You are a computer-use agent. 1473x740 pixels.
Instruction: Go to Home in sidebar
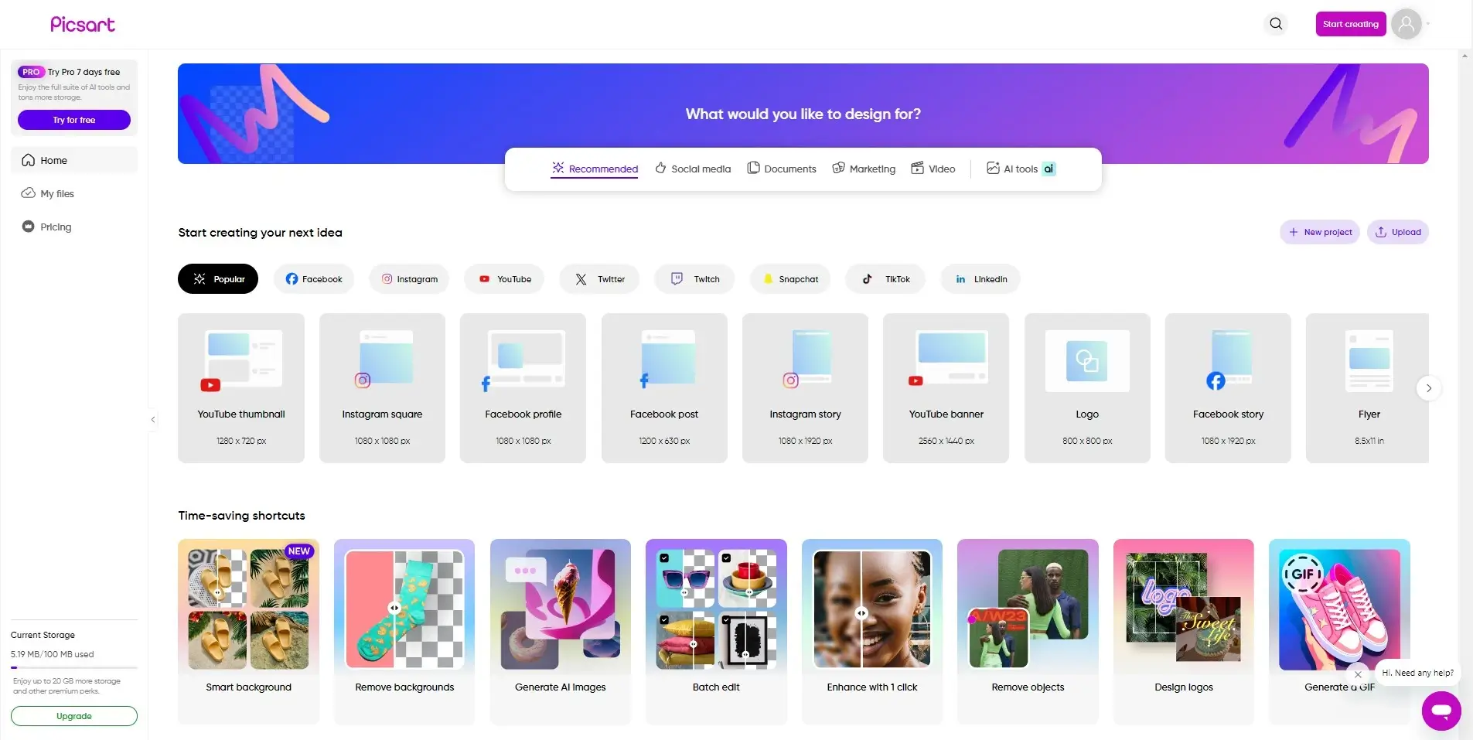pyautogui.click(x=74, y=160)
